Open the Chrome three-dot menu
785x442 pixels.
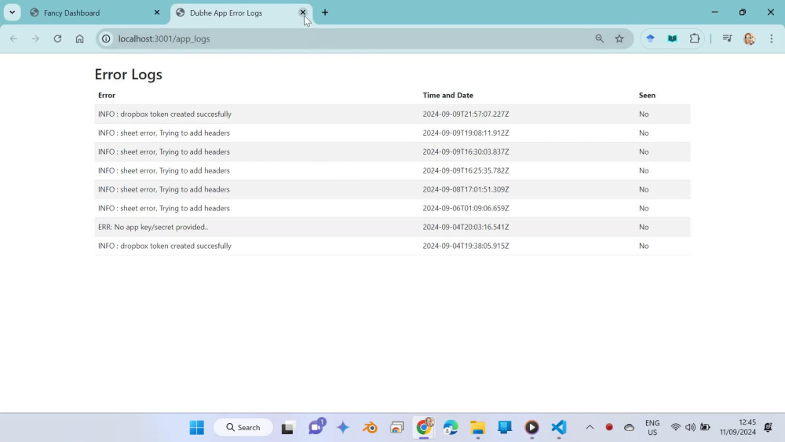(772, 38)
